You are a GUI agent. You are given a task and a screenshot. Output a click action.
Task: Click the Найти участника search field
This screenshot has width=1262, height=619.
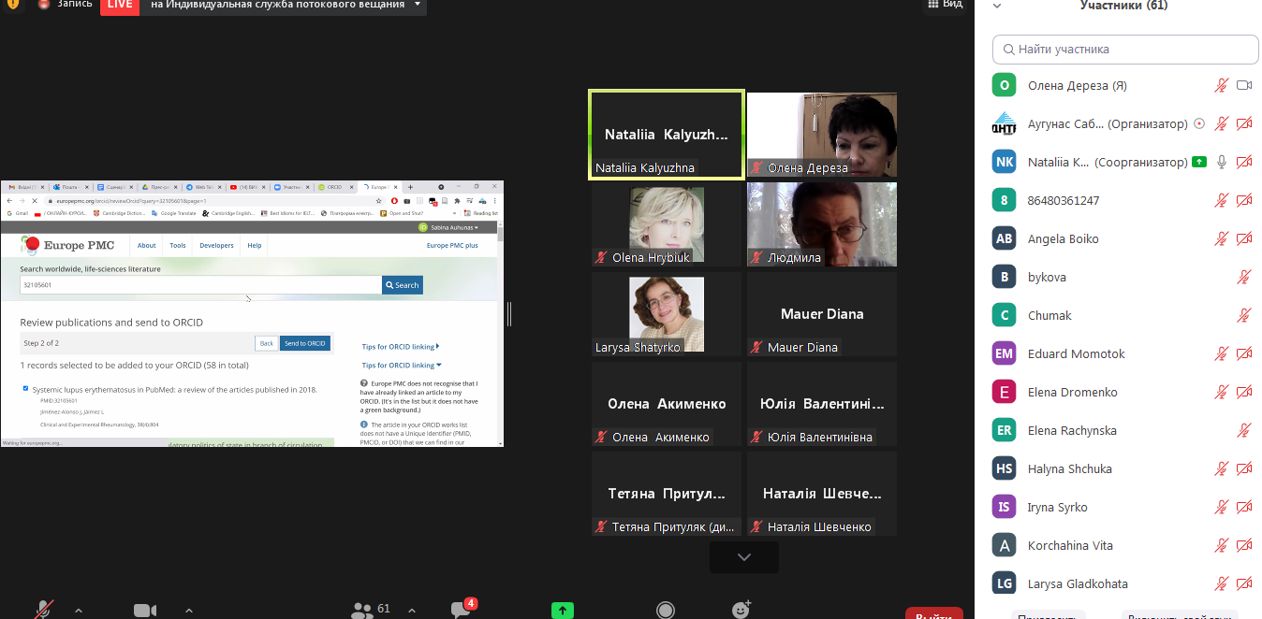pyautogui.click(x=1123, y=49)
